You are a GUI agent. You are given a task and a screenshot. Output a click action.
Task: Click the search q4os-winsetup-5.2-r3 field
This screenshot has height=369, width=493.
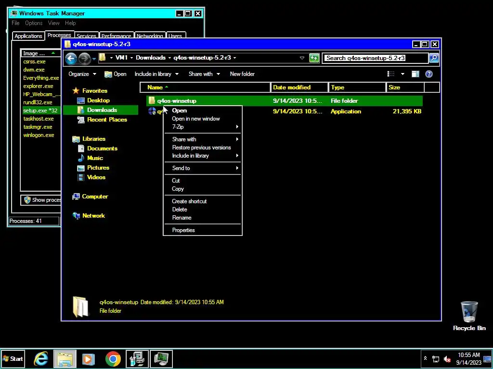pos(376,58)
